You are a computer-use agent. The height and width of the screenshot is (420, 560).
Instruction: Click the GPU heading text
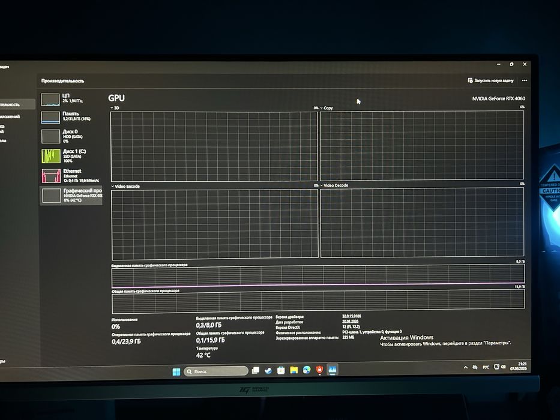coord(116,98)
